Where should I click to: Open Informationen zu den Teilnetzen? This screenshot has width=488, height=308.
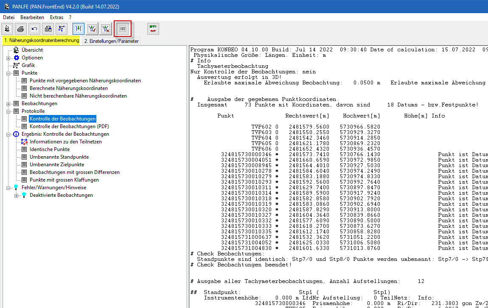click(65, 142)
